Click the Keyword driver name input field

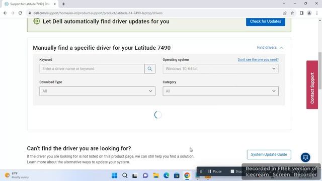[x=92, y=69]
